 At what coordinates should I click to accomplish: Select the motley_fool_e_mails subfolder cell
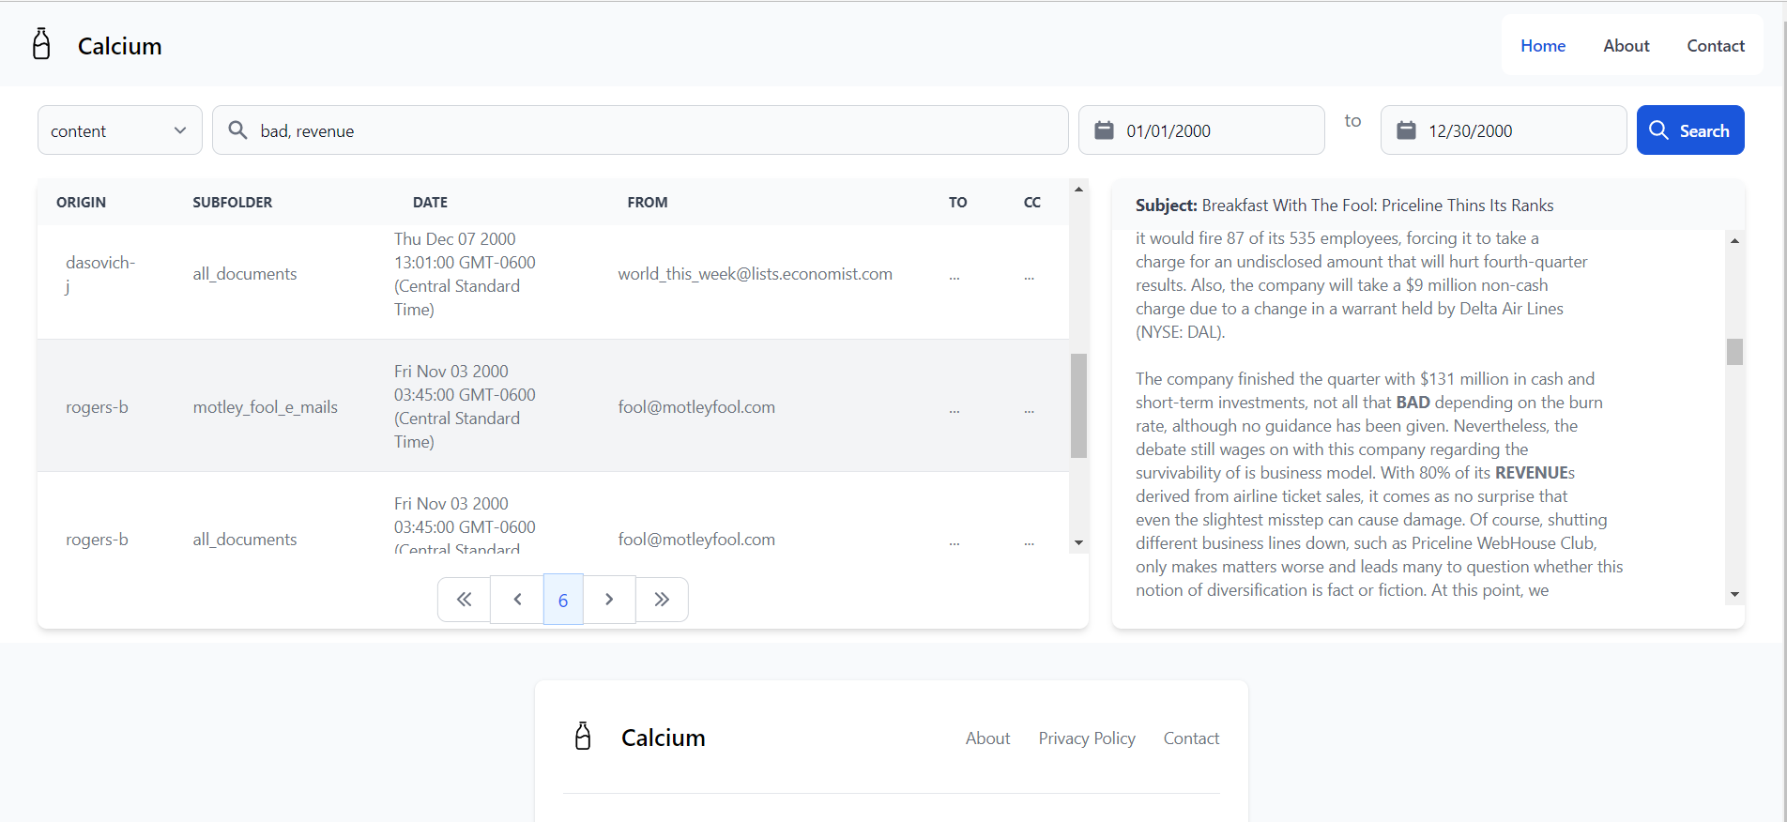coord(265,407)
